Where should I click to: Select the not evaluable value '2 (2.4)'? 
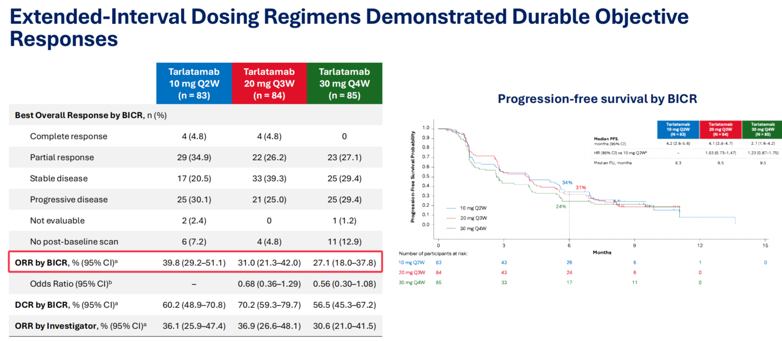194,221
